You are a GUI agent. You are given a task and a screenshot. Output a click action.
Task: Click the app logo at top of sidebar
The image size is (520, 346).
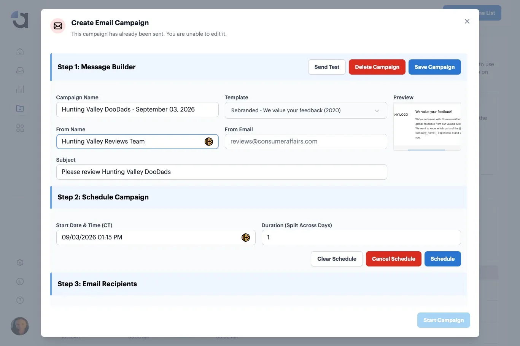[20, 19]
